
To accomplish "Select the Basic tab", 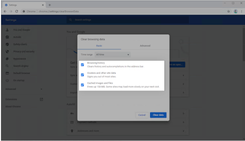I will coord(99,46).
